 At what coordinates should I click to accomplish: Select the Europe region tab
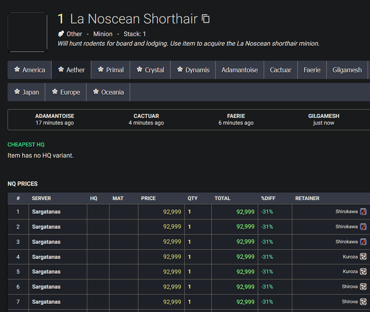(x=65, y=92)
